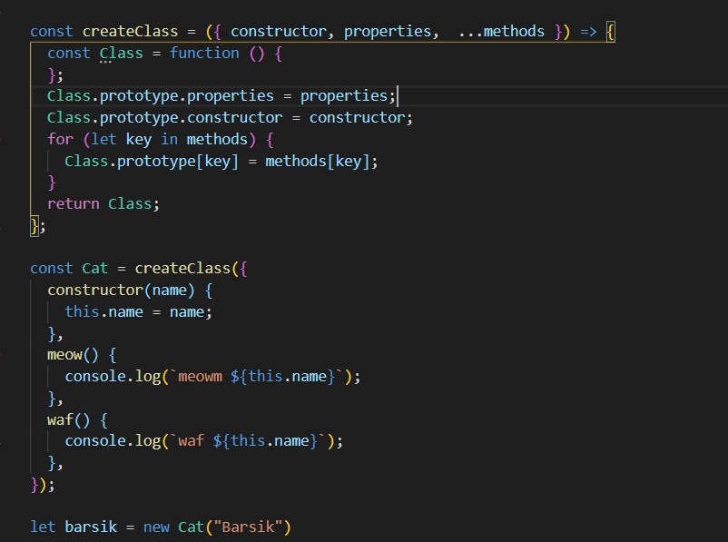The height and width of the screenshot is (542, 728).
Task: Click 'meowm' inside the template string
Action: pos(200,376)
